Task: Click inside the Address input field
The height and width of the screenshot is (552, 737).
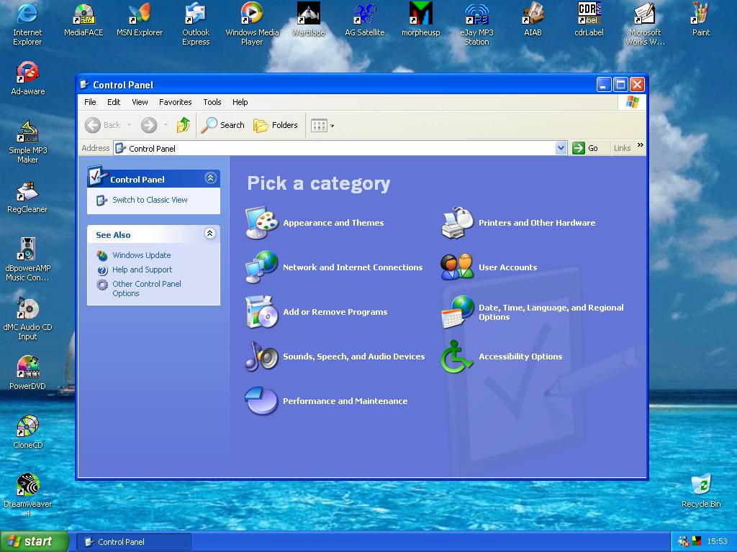Action: coord(338,148)
